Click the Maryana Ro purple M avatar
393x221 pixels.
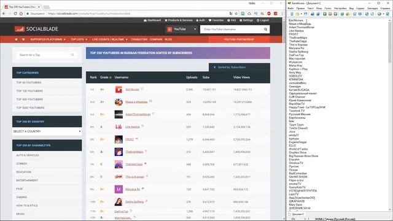(x=119, y=189)
